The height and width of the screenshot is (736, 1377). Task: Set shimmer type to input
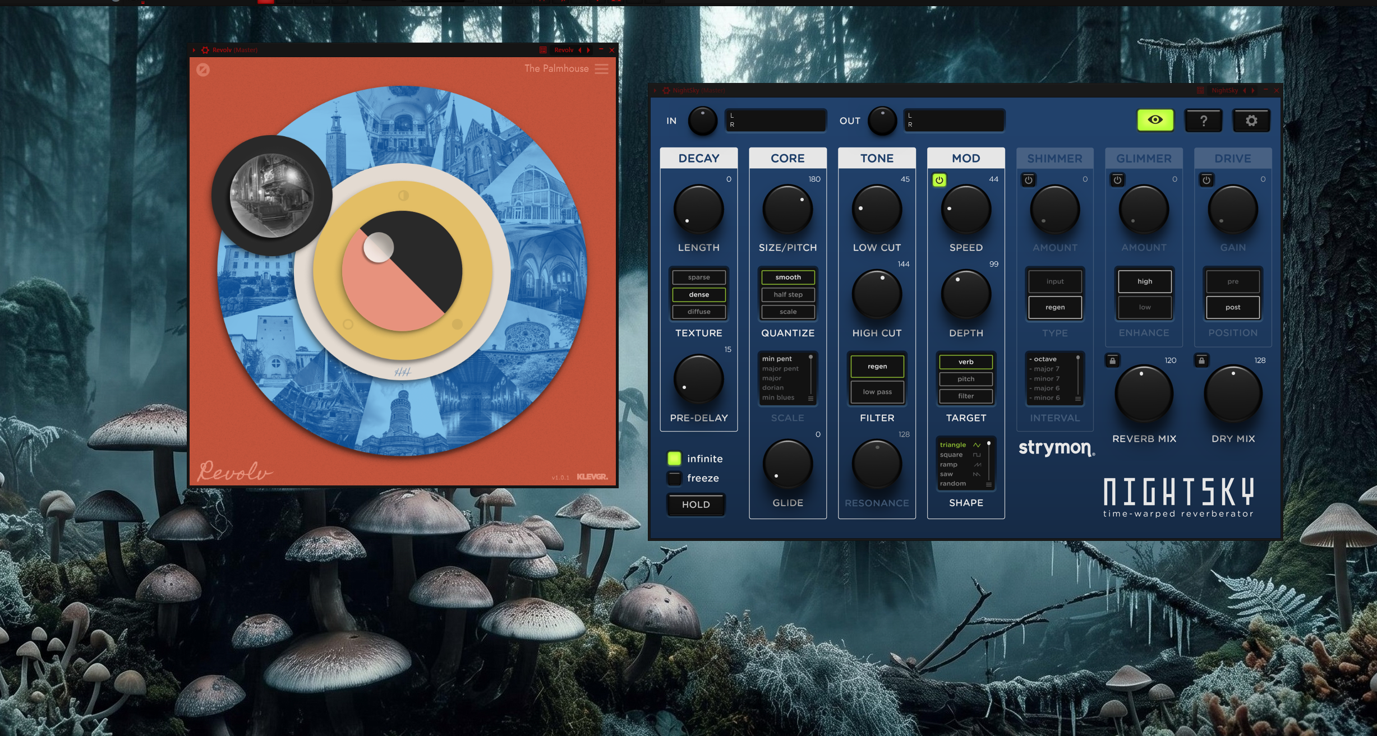(x=1055, y=281)
